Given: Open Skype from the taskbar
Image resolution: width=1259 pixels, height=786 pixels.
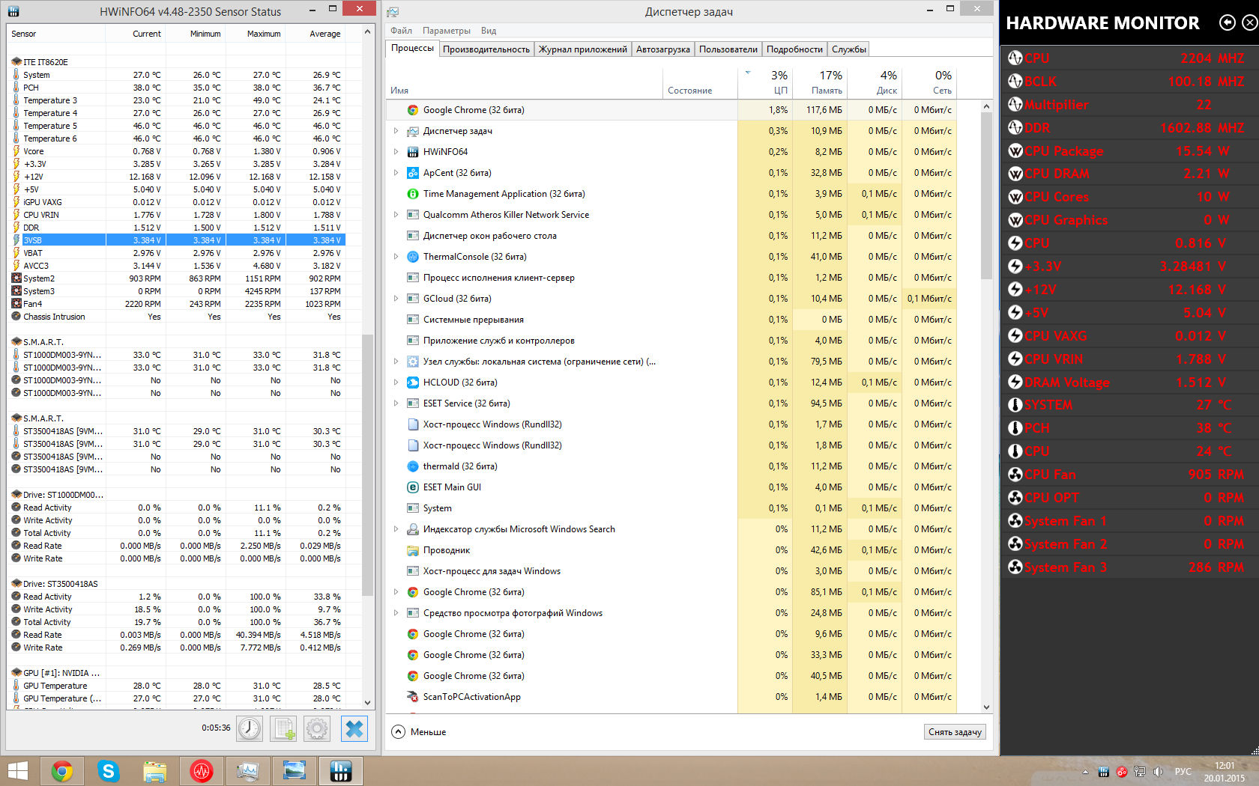Looking at the screenshot, I should pos(109,771).
